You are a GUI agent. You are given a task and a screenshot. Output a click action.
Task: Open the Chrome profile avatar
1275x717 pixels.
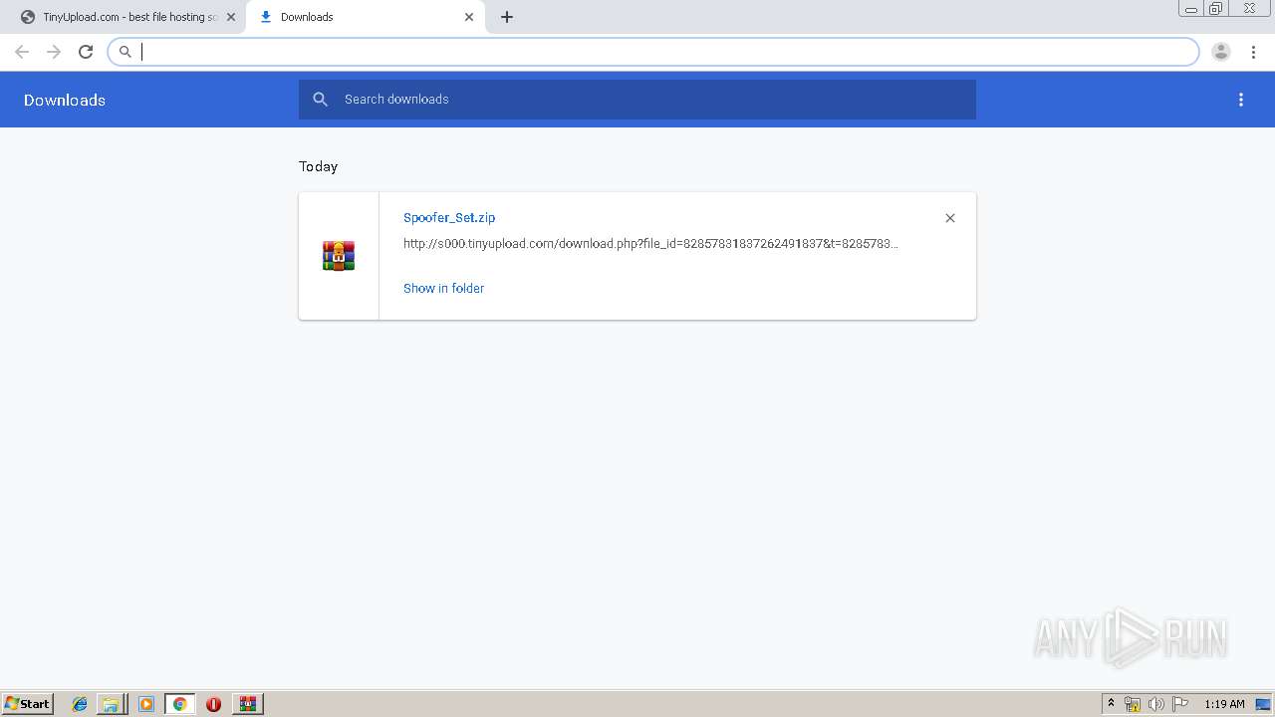click(1221, 52)
